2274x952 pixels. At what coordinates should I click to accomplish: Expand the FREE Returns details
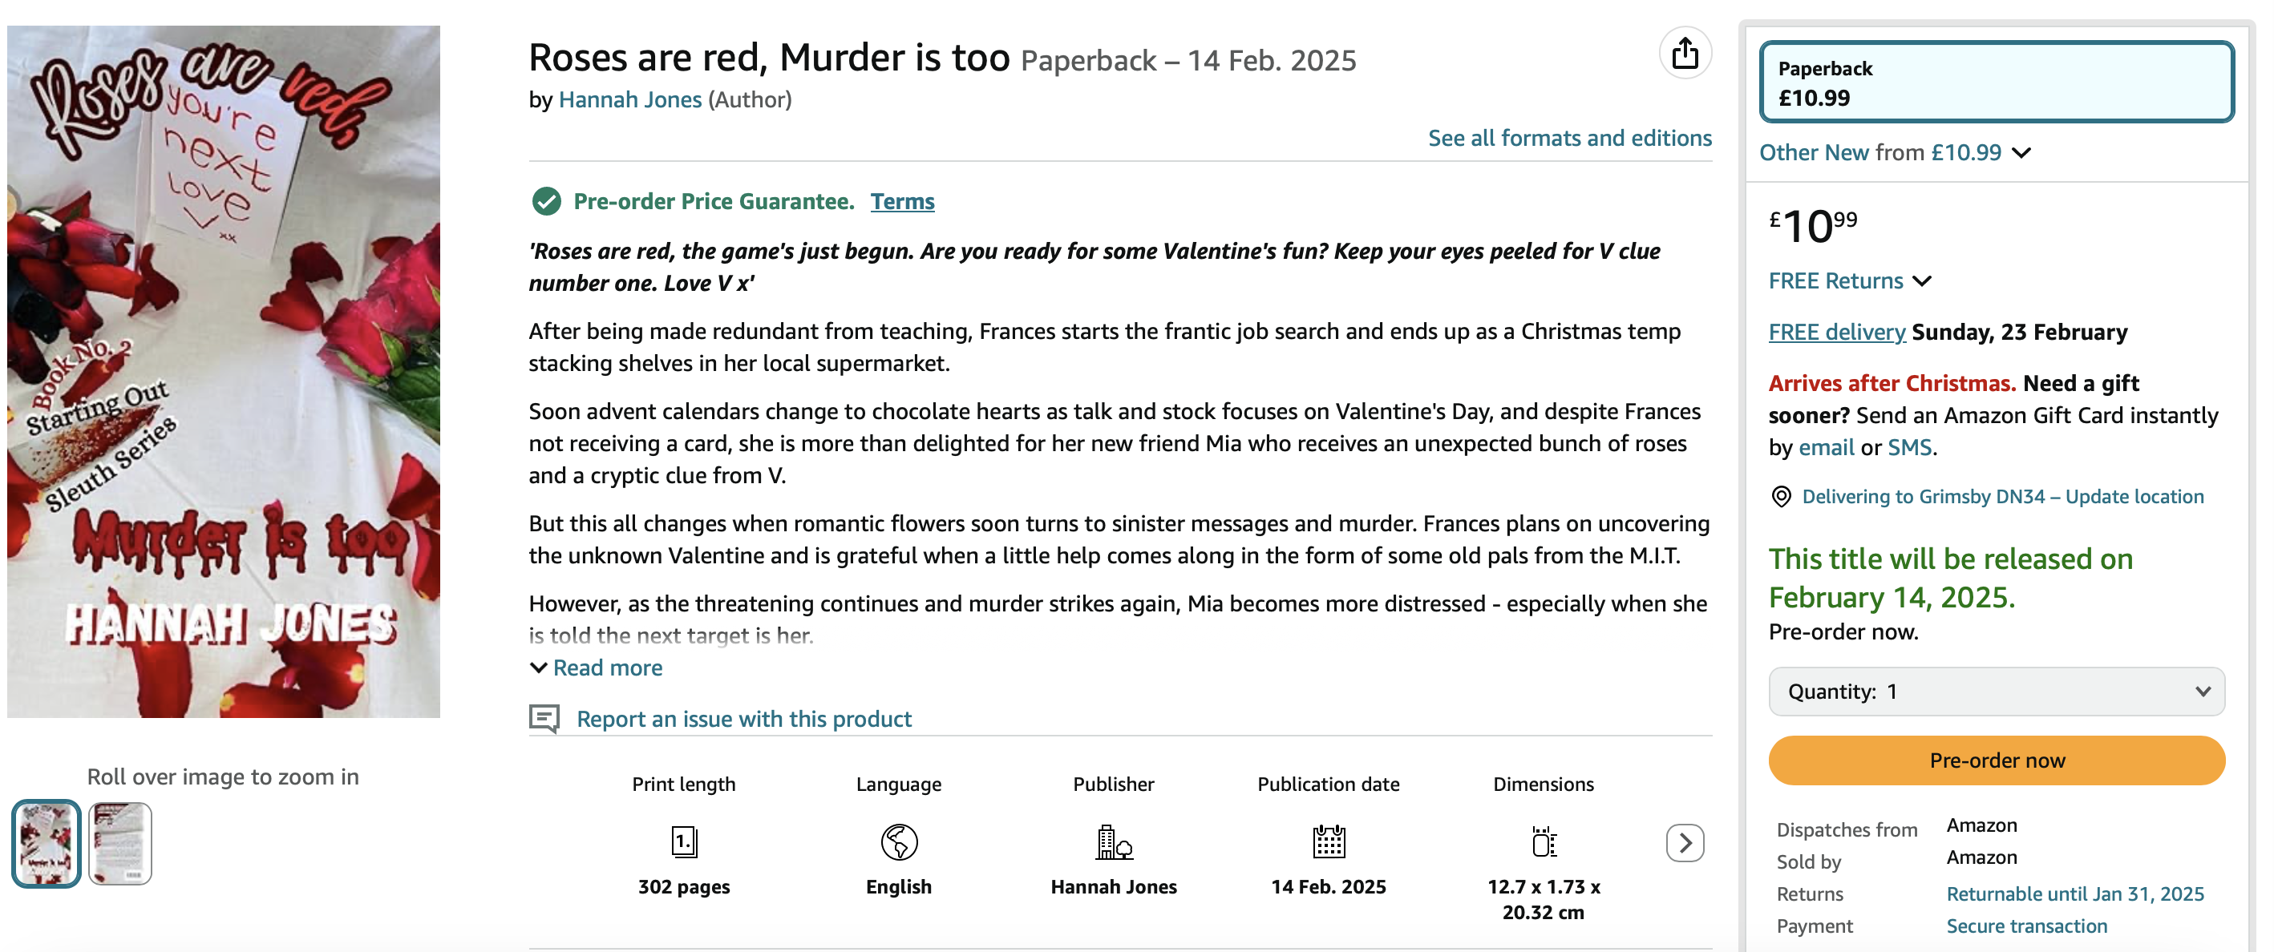[1849, 281]
